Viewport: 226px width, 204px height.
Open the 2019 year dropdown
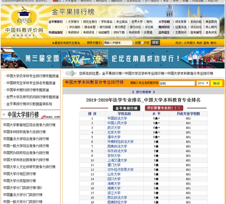click(x=203, y=83)
